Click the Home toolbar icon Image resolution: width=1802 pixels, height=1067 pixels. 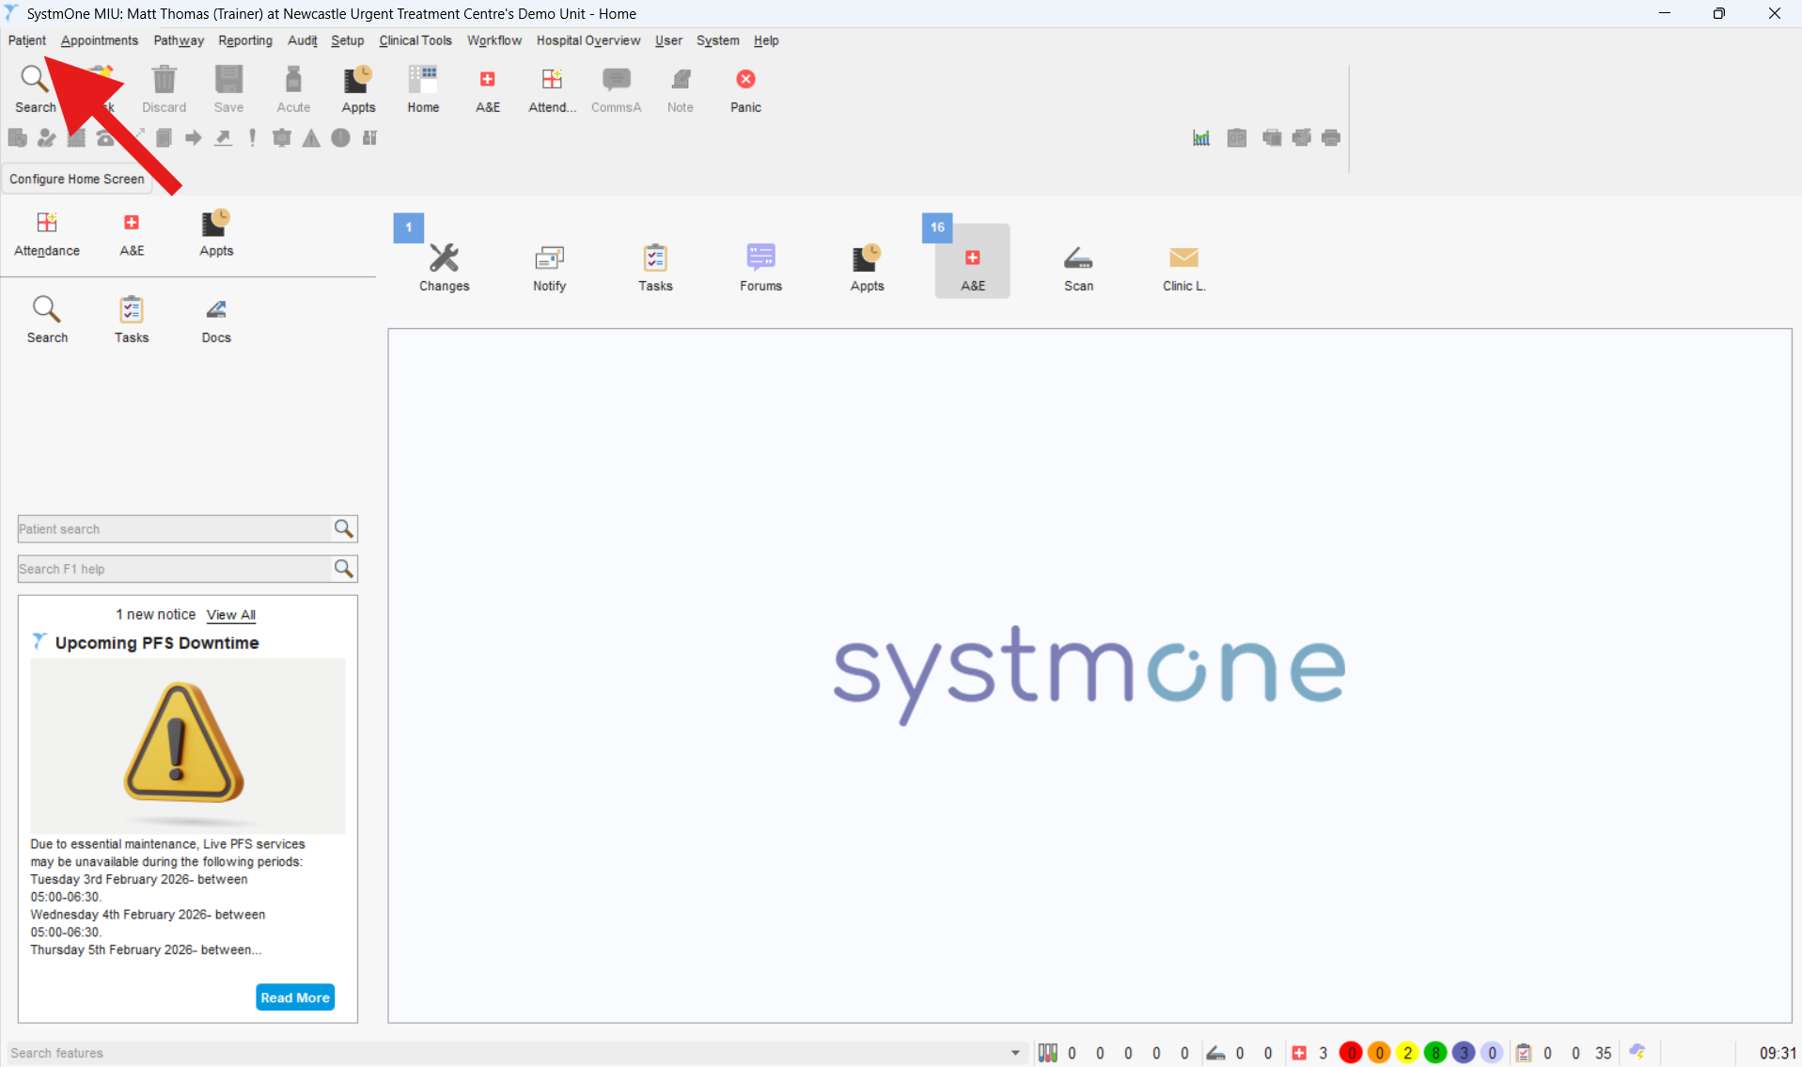[423, 88]
